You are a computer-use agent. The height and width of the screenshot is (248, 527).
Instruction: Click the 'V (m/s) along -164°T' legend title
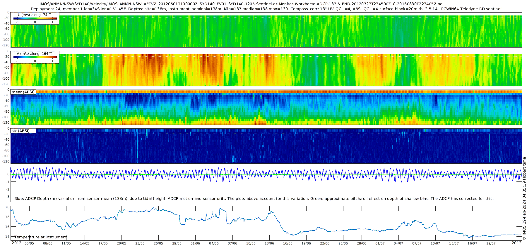(35, 54)
